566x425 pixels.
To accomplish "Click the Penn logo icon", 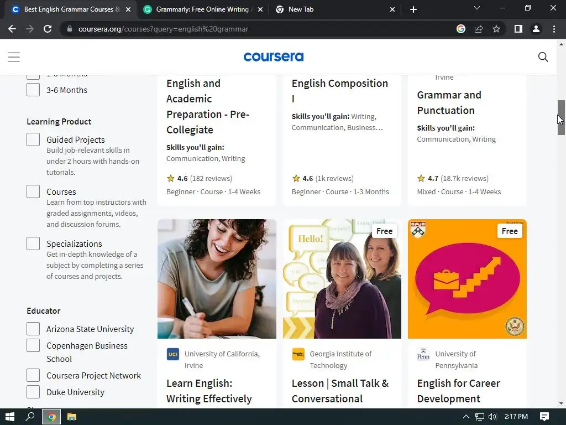I will [423, 354].
